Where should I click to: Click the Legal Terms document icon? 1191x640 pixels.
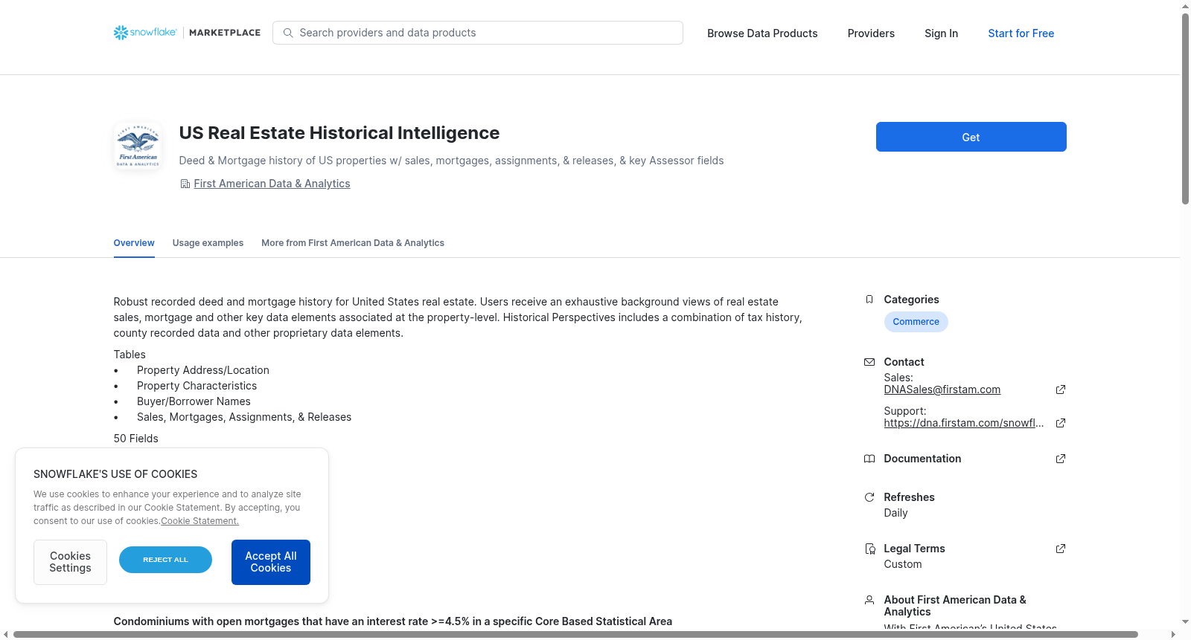click(x=869, y=549)
